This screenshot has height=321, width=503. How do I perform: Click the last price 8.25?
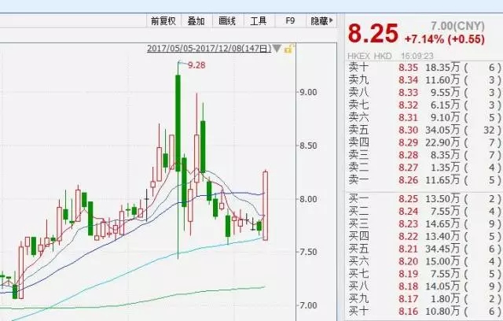[x=373, y=33]
